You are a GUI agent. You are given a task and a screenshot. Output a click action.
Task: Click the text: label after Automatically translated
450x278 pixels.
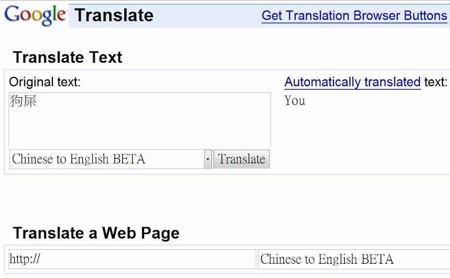point(435,82)
